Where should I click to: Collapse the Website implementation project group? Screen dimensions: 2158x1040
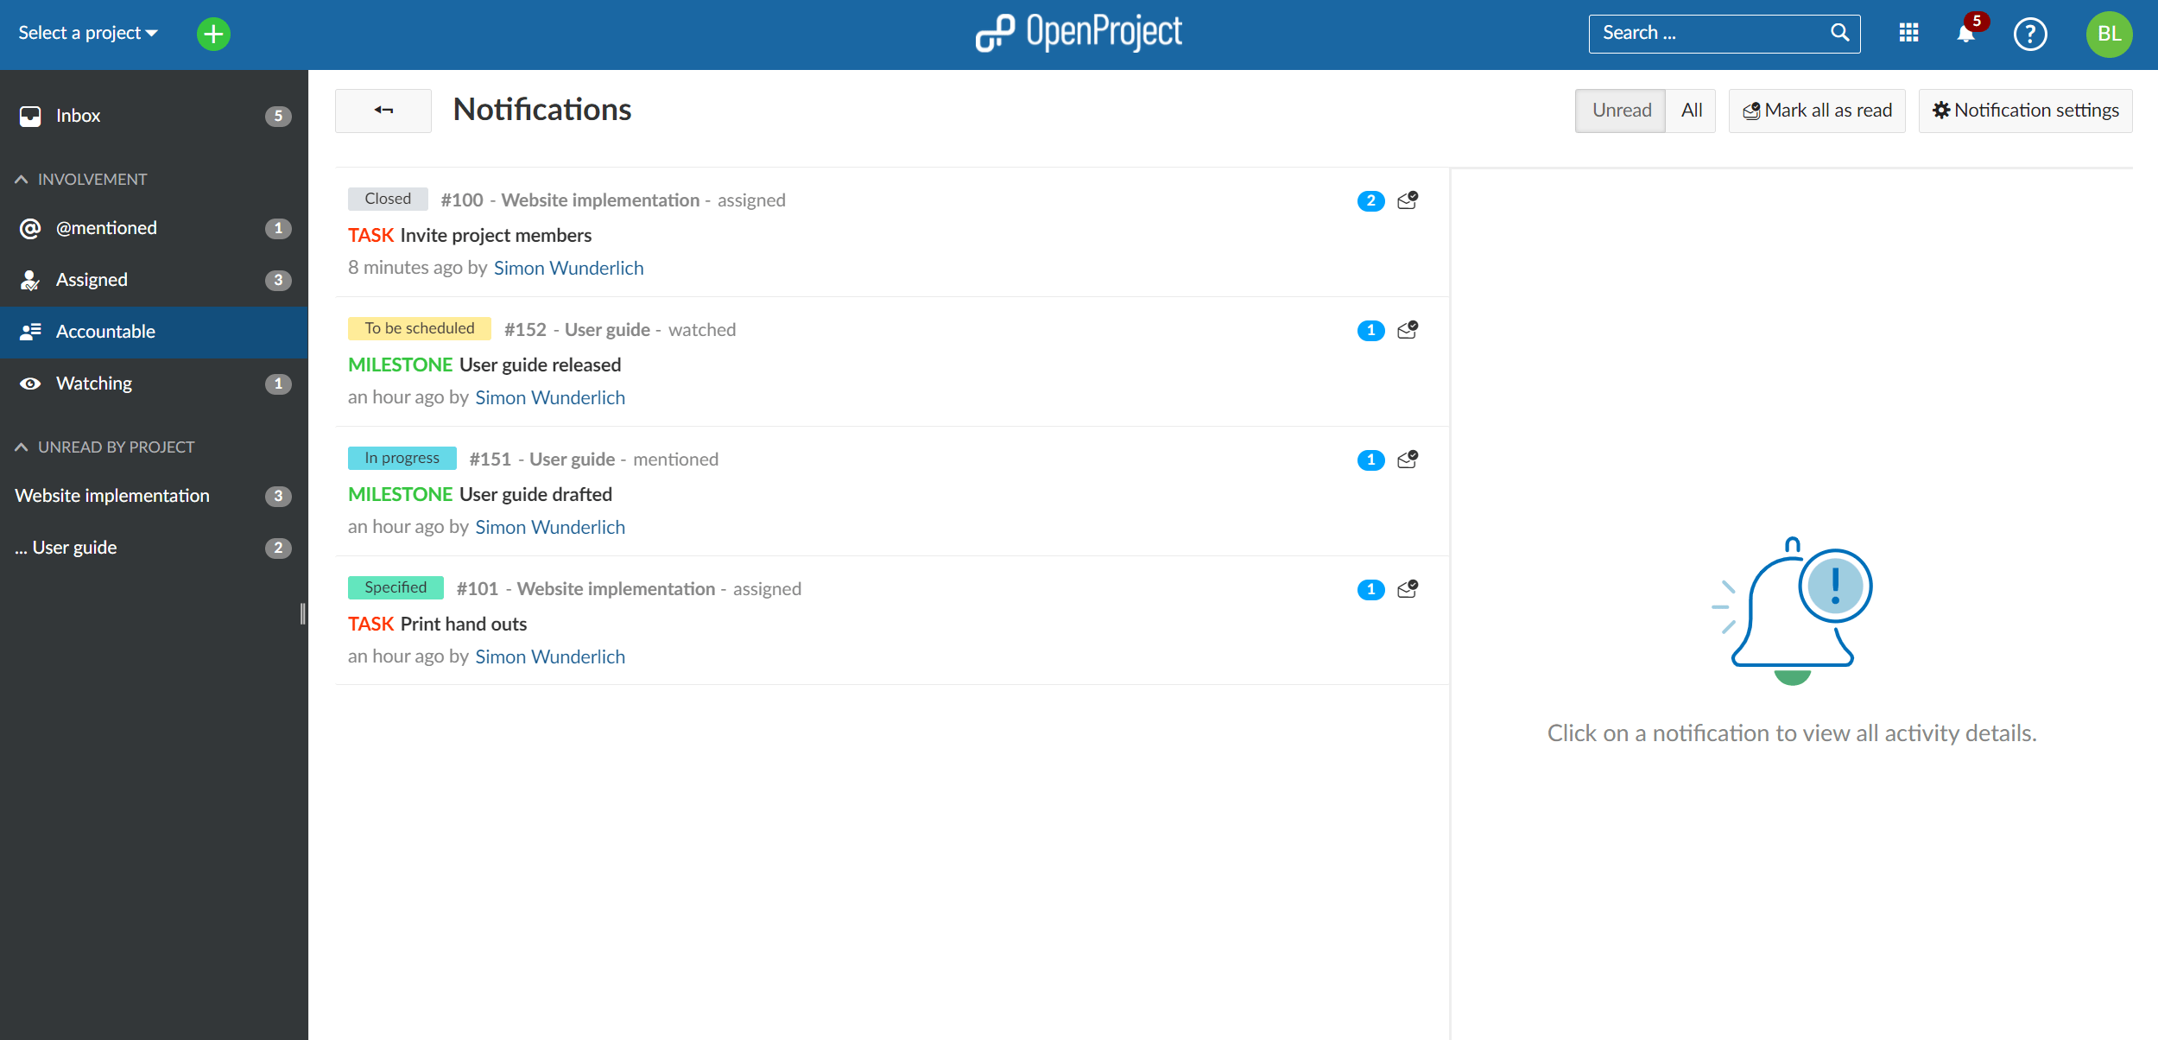pyautogui.click(x=111, y=494)
